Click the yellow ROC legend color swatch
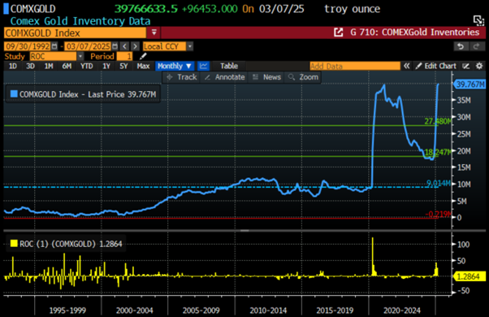 tap(14, 243)
